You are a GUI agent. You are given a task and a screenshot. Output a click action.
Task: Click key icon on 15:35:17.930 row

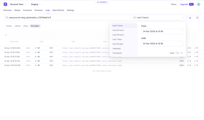point(195,52)
